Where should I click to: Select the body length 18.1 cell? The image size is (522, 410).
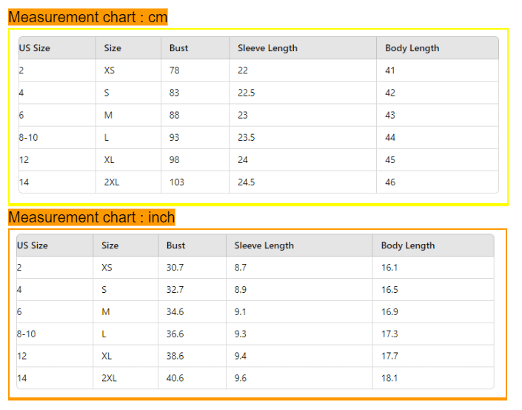389,378
